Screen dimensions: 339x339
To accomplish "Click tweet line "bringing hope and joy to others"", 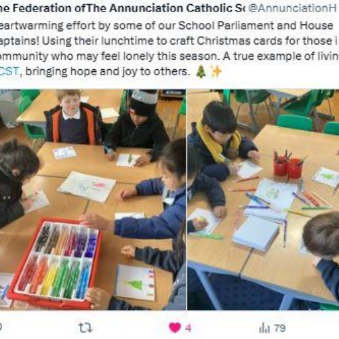I will [x=106, y=71].
